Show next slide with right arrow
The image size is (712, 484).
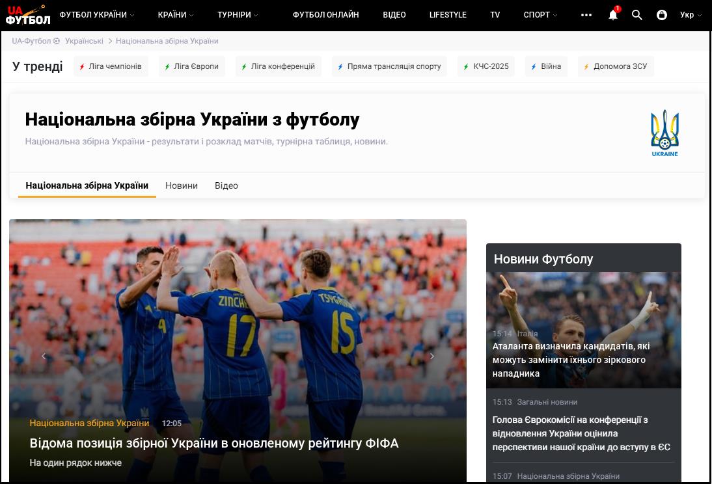click(x=432, y=356)
